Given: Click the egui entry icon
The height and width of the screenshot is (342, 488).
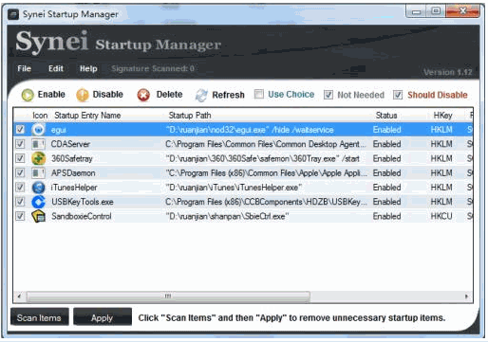Looking at the screenshot, I should [39, 130].
